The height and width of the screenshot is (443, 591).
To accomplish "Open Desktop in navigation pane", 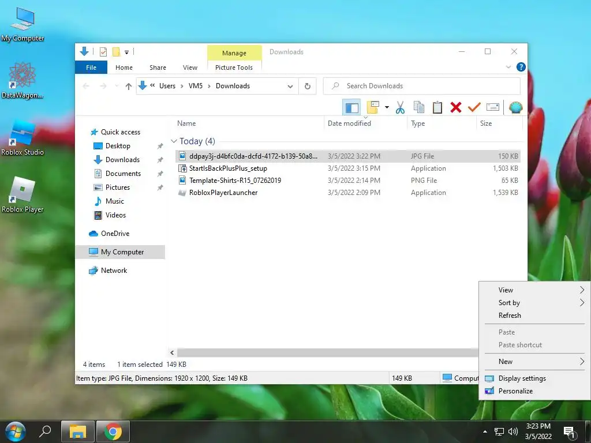I will (118, 146).
